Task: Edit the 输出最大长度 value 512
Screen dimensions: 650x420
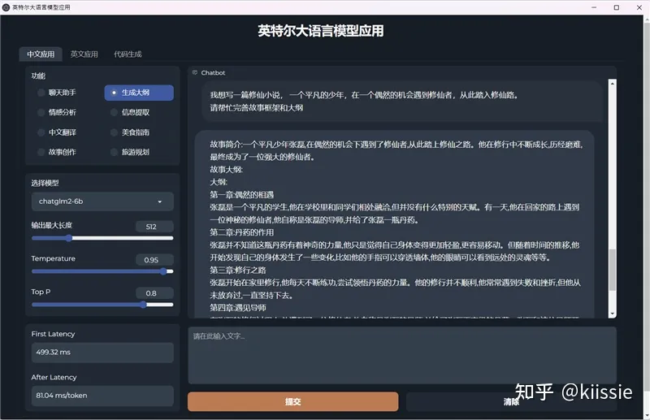Action: click(x=154, y=227)
